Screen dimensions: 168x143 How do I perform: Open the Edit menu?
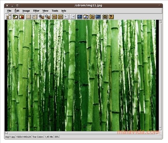[x=17, y=11]
